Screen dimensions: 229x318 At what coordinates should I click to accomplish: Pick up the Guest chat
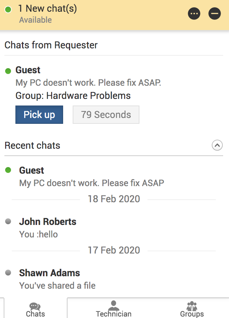click(39, 114)
